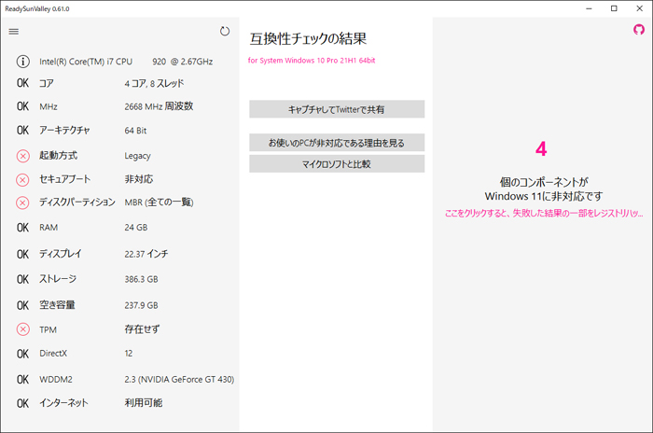The height and width of the screenshot is (433, 653).
Task: Click the failed icon beside セキュアブート
Action: tap(23, 179)
